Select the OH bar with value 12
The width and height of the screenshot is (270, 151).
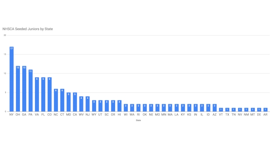pyautogui.click(x=18, y=89)
